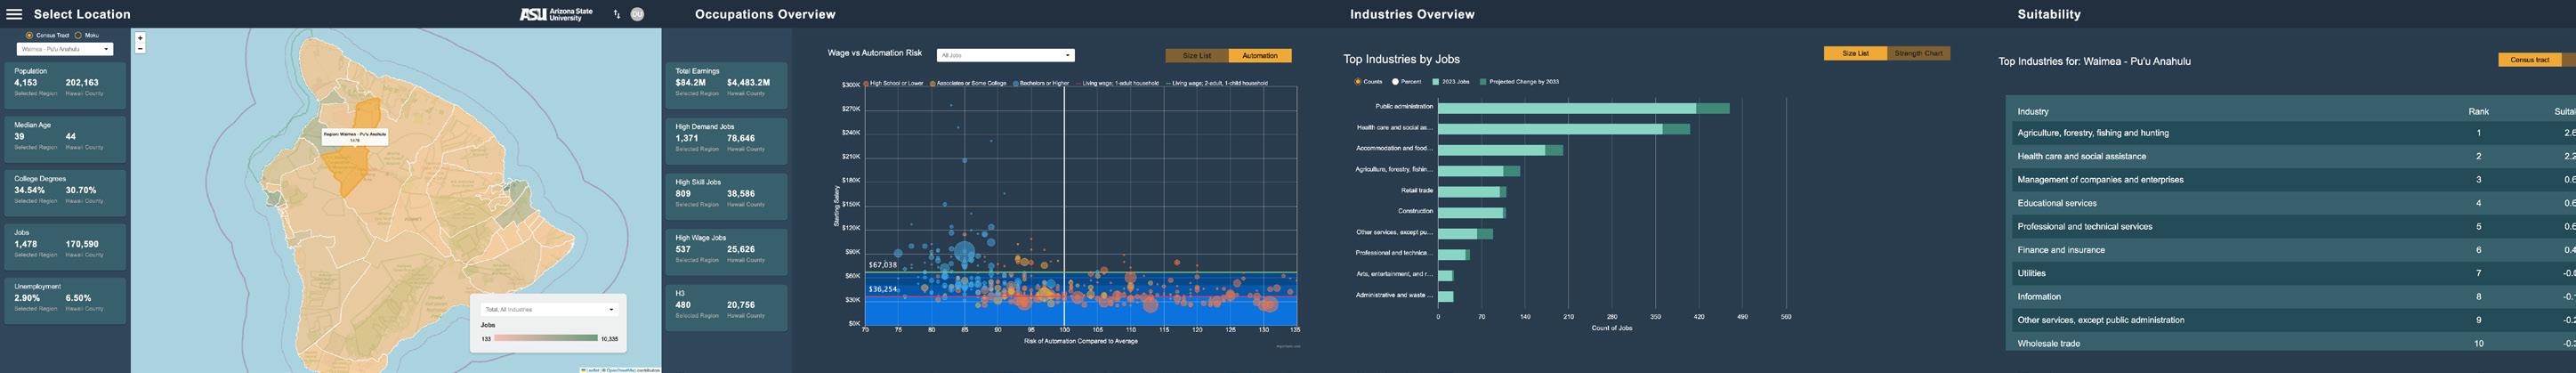Select the Percent radio option
Viewport: 2576px width, 373px height.
point(1395,82)
